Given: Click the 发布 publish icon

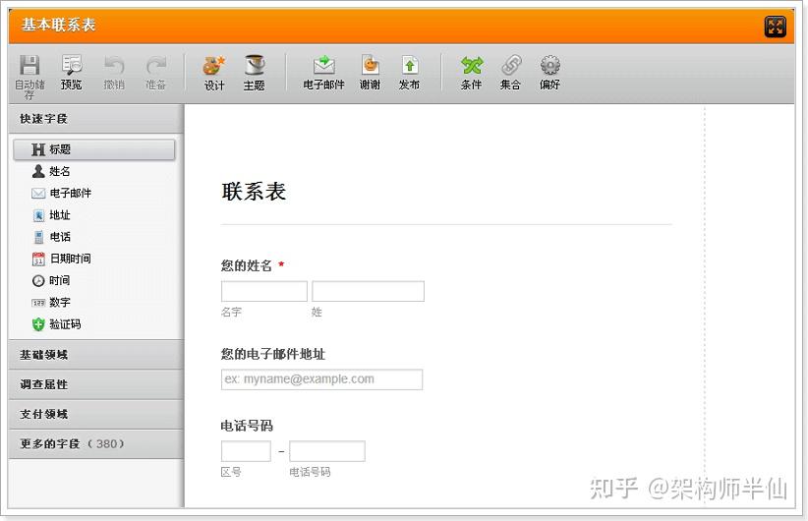Looking at the screenshot, I should 409,66.
